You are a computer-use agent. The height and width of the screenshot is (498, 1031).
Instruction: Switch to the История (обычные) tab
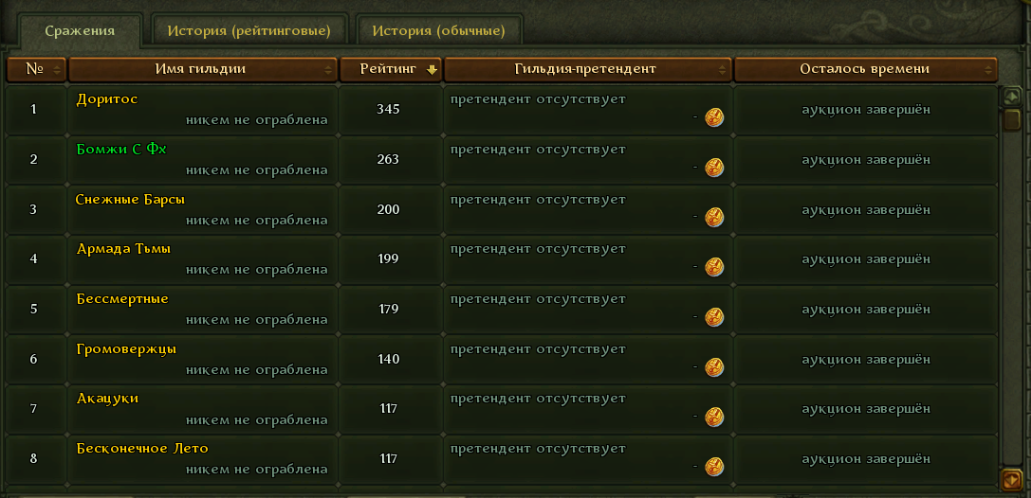[438, 31]
